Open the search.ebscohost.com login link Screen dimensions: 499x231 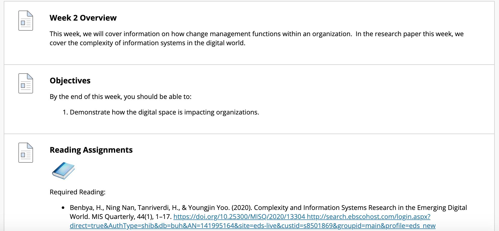point(369,217)
